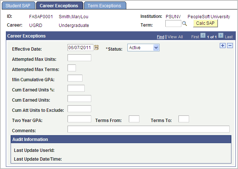This screenshot has height=169, width=238.
Task: Go to previous row arrow
Action: tap(203, 36)
